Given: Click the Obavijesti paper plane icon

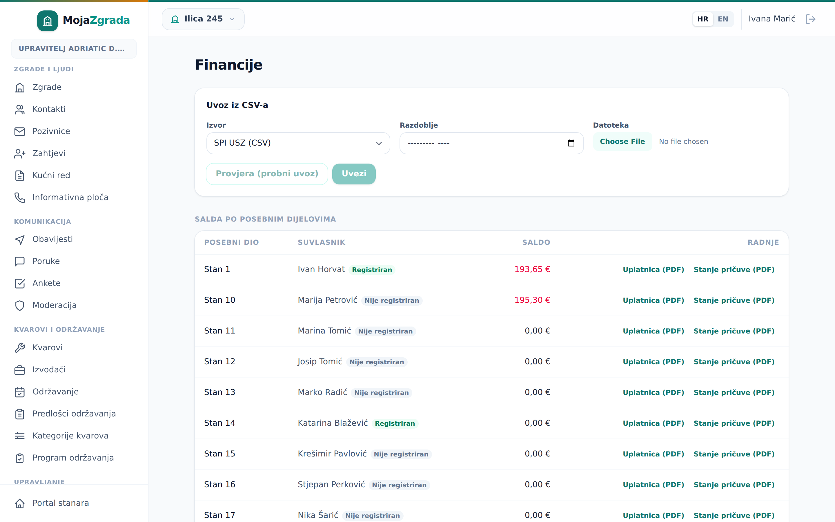Looking at the screenshot, I should (20, 240).
